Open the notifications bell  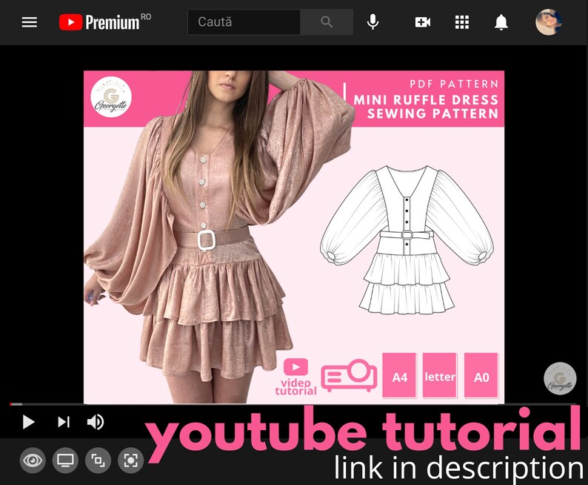pos(501,22)
